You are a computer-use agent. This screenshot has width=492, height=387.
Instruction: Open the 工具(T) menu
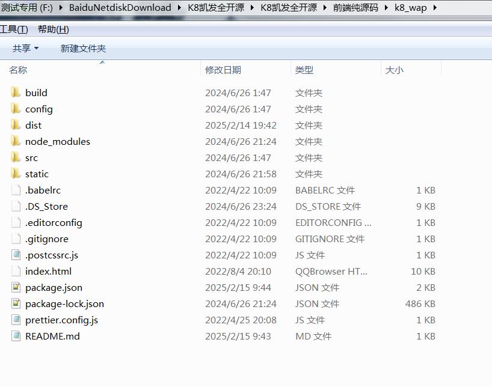[x=14, y=29]
